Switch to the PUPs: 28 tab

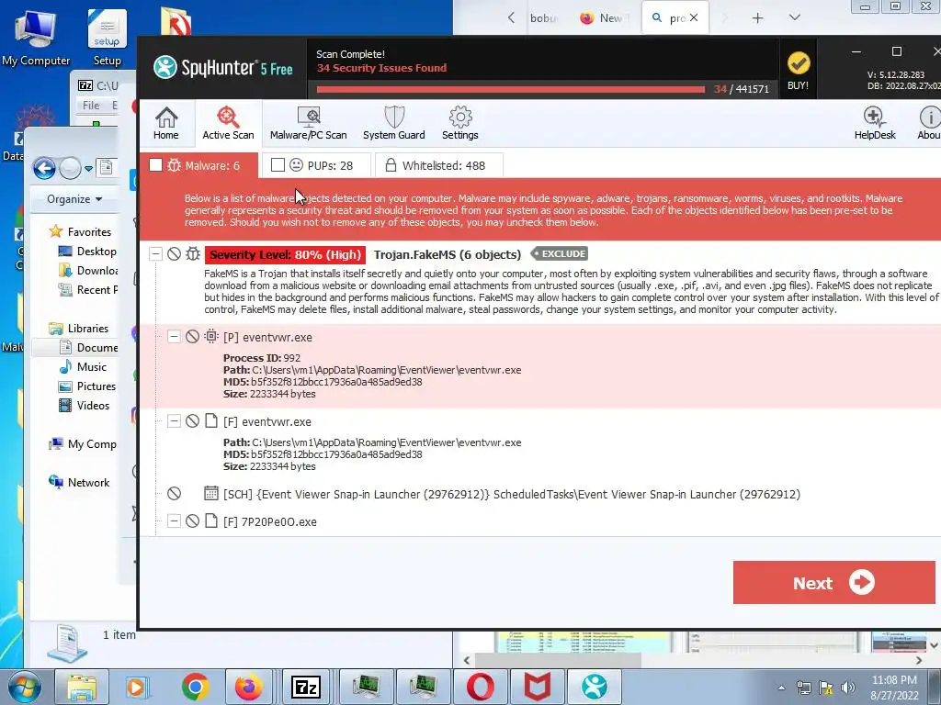tap(330, 165)
